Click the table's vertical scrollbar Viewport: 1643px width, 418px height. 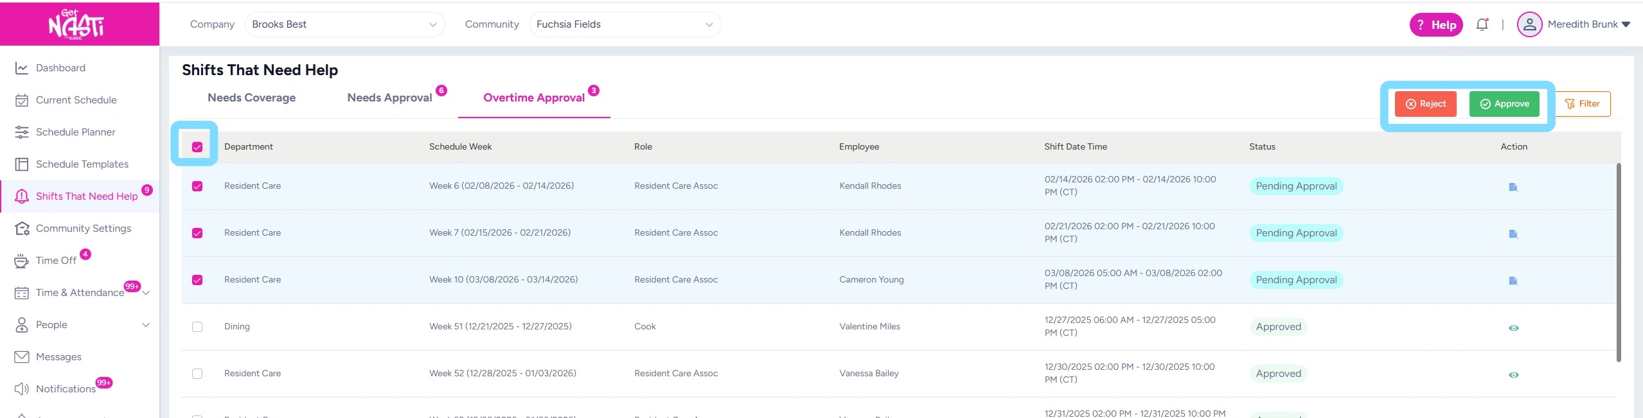tap(1618, 262)
